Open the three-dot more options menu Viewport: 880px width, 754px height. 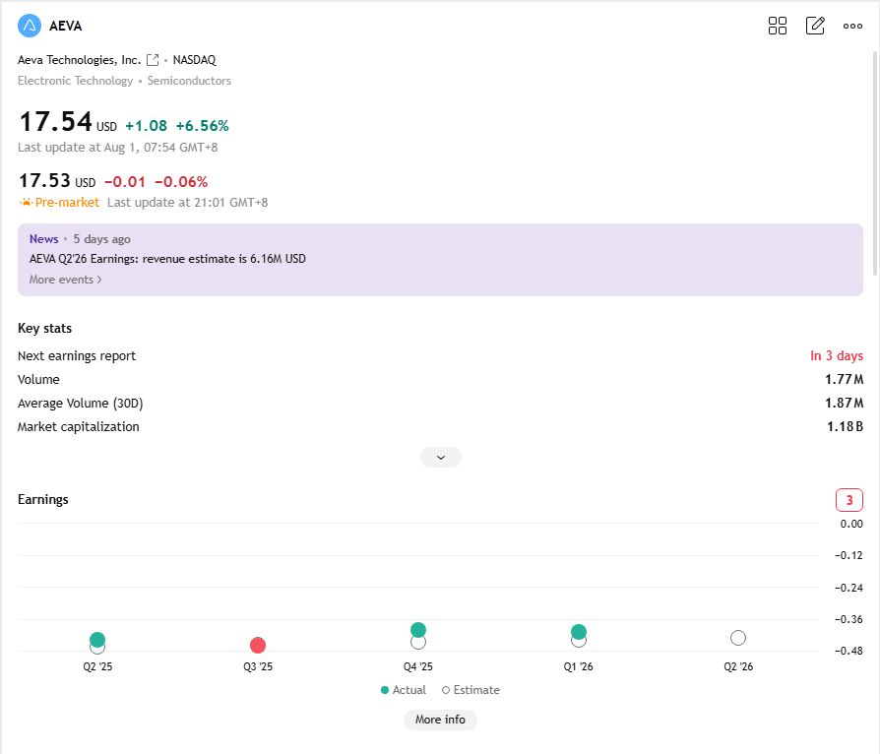pos(852,26)
